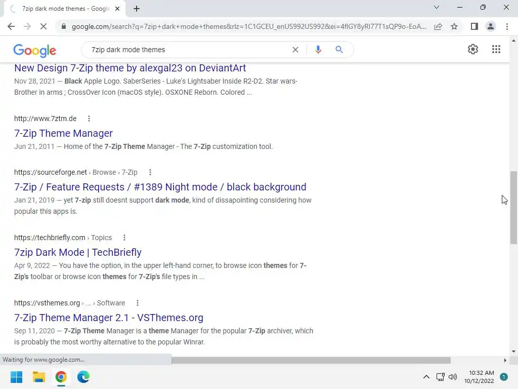Click the address bar URL
The width and height of the screenshot is (518, 389).
point(248,26)
